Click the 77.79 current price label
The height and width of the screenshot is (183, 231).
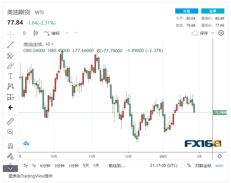tap(220, 112)
